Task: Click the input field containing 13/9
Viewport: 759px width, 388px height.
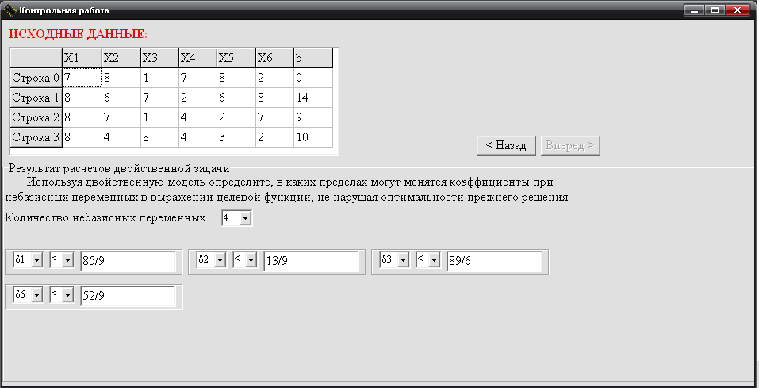Action: click(x=311, y=261)
